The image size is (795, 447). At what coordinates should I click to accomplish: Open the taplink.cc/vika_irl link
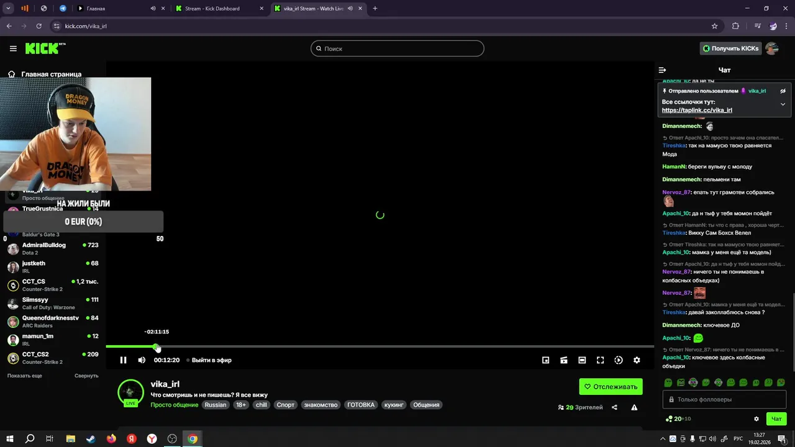(x=697, y=110)
